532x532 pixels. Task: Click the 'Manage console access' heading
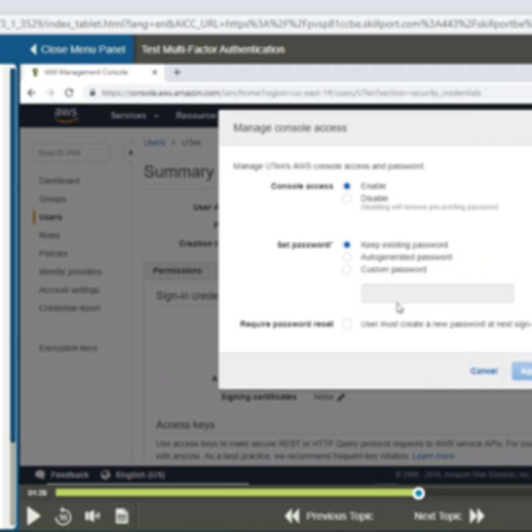pyautogui.click(x=290, y=128)
